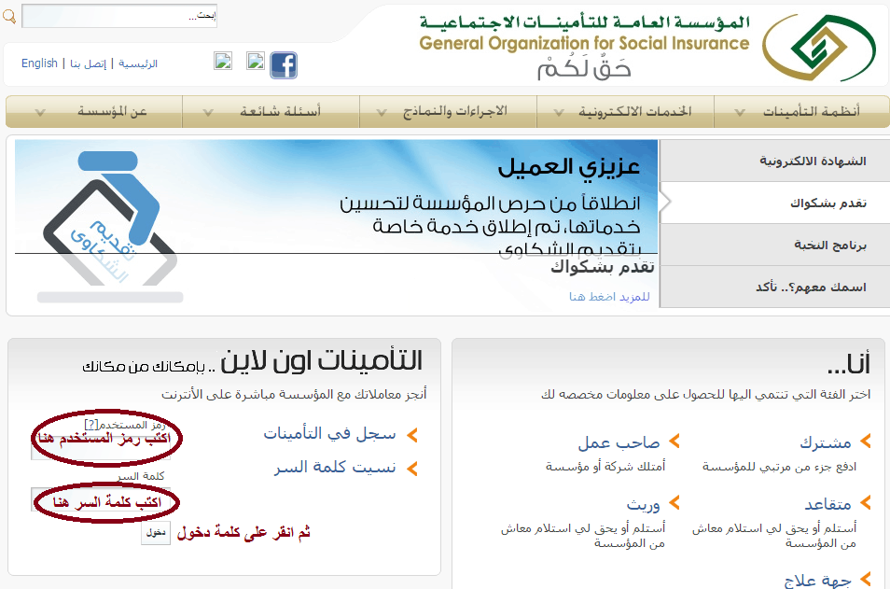Click orange arrow next to مشترك
890x589 pixels.
click(x=868, y=442)
